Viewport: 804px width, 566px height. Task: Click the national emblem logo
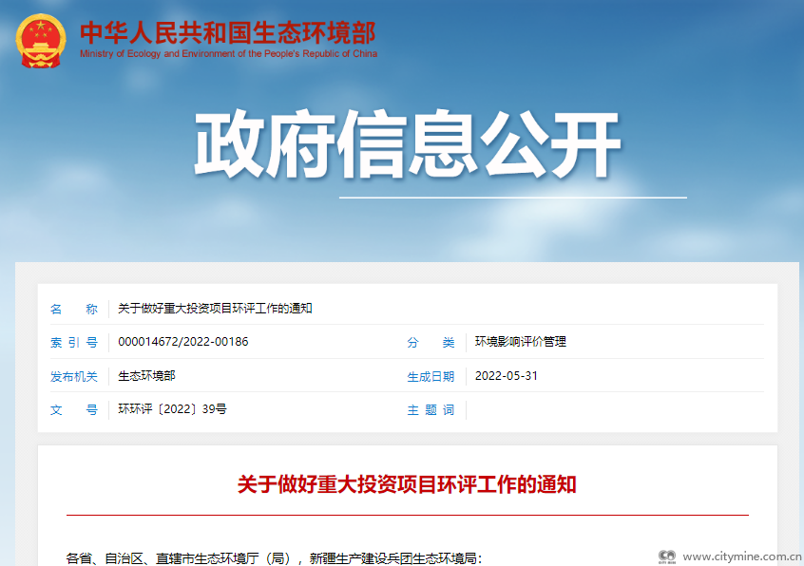[x=42, y=39]
